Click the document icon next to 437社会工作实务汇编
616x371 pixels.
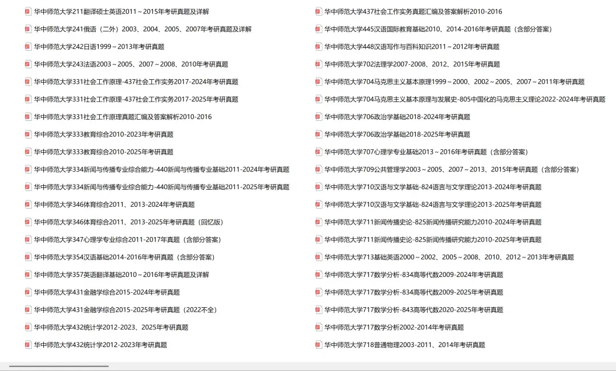click(317, 10)
